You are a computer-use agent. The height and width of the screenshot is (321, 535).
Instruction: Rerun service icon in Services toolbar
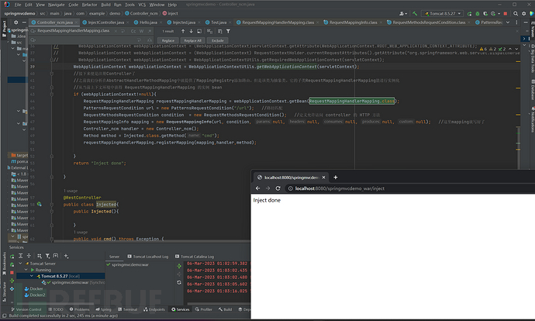click(12, 256)
